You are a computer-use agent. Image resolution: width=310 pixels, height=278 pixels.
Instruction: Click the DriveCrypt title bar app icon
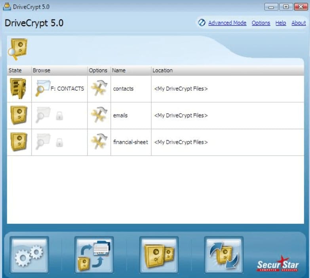coord(7,6)
